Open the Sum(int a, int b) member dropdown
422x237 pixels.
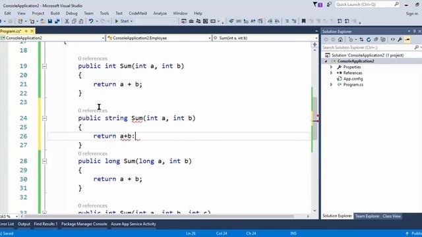pyautogui.click(x=316, y=38)
